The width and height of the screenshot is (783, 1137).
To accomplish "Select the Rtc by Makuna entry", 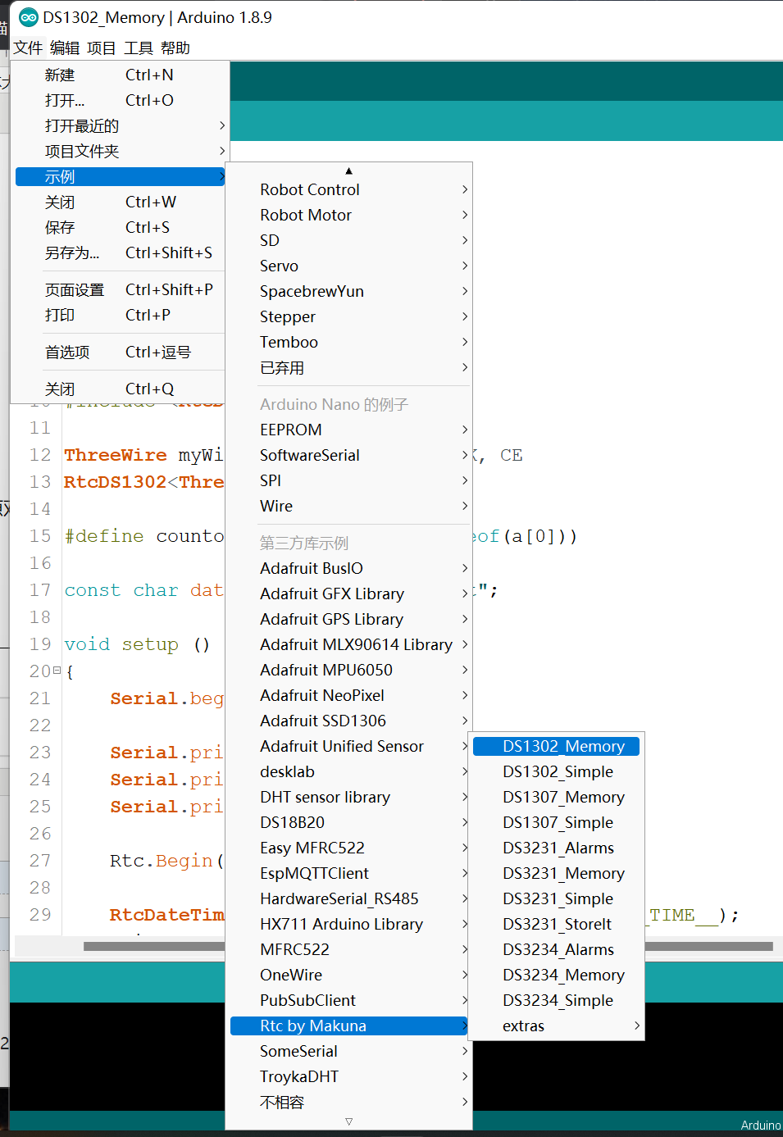I will click(x=348, y=1026).
